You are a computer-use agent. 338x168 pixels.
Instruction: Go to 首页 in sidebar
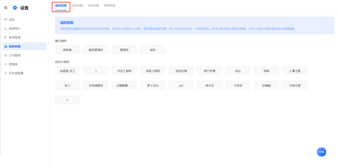[24, 19]
